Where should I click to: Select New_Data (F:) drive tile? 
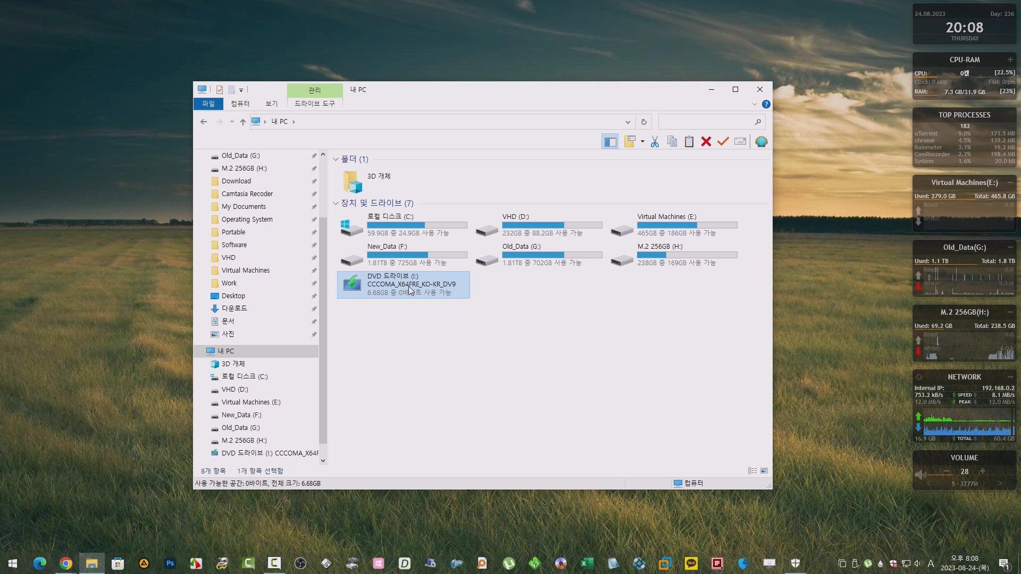point(404,255)
